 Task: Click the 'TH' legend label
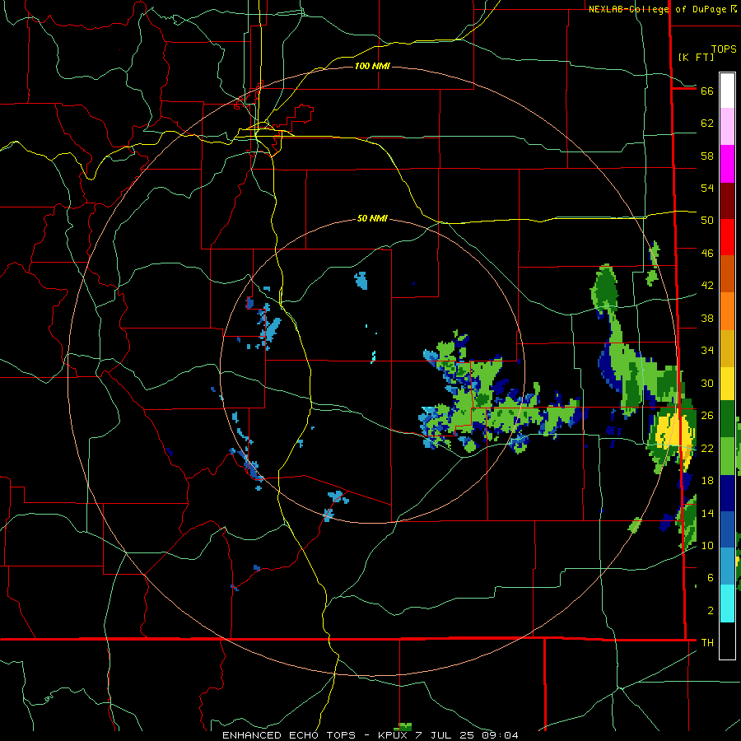tap(707, 642)
